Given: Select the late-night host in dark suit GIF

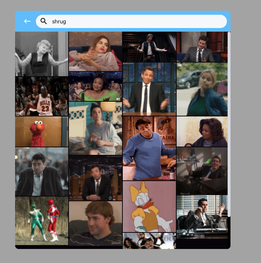Looking at the screenshot, I should click(149, 89).
